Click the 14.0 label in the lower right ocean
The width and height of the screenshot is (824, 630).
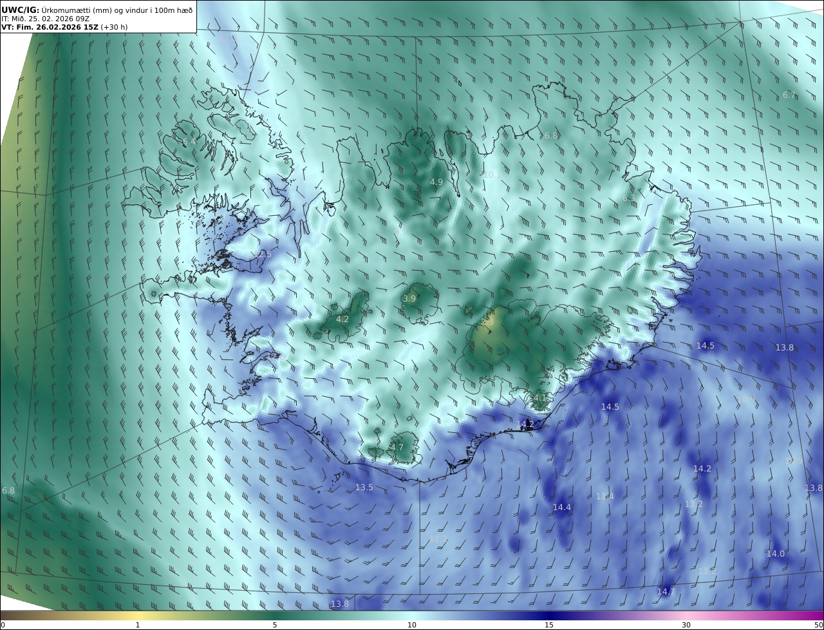775,553
